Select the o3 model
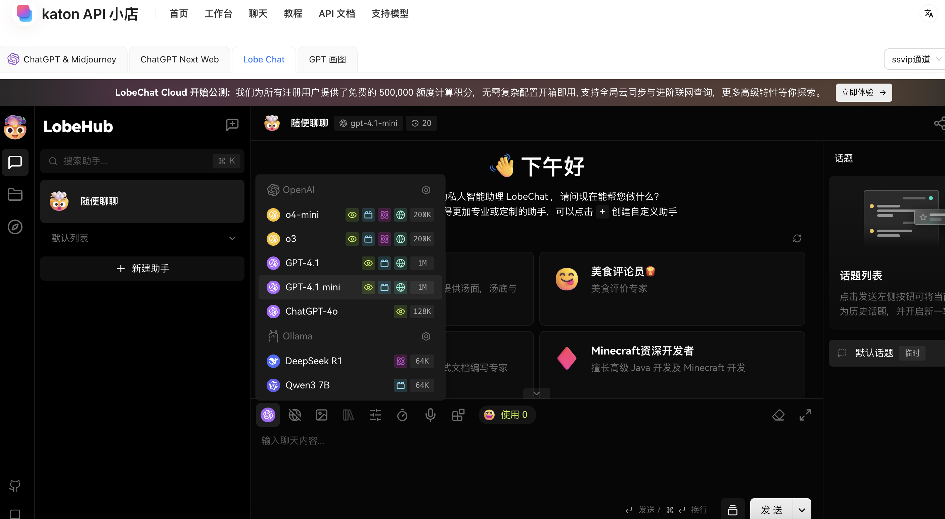 coord(350,239)
